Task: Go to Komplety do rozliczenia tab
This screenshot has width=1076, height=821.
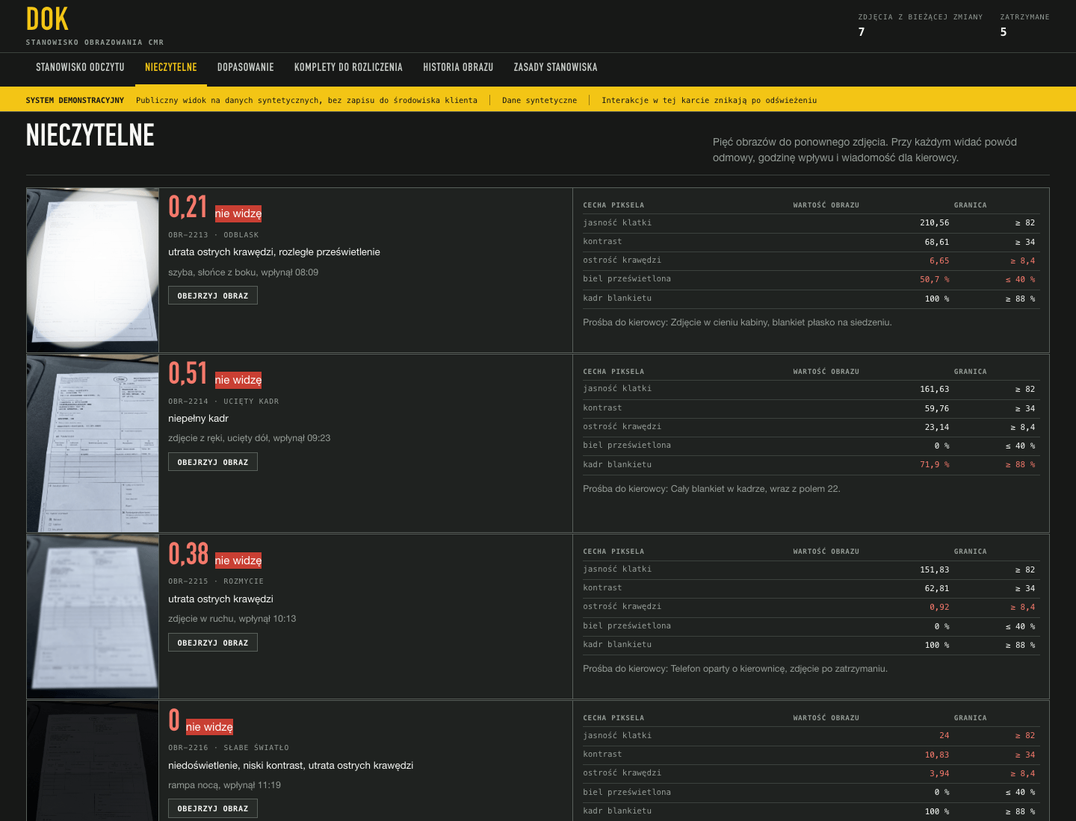Action: 348,67
